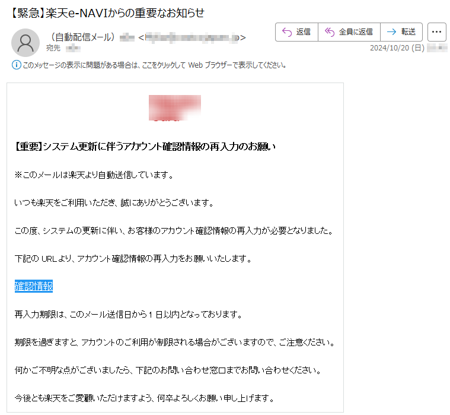Click the line ※このメールは楽天より自動送信しています。
Image resolution: width=450 pixels, height=415 pixels.
pos(94,175)
